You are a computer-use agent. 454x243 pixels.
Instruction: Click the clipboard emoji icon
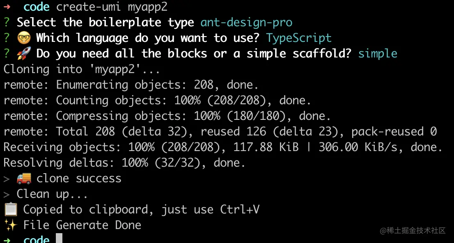coord(11,210)
